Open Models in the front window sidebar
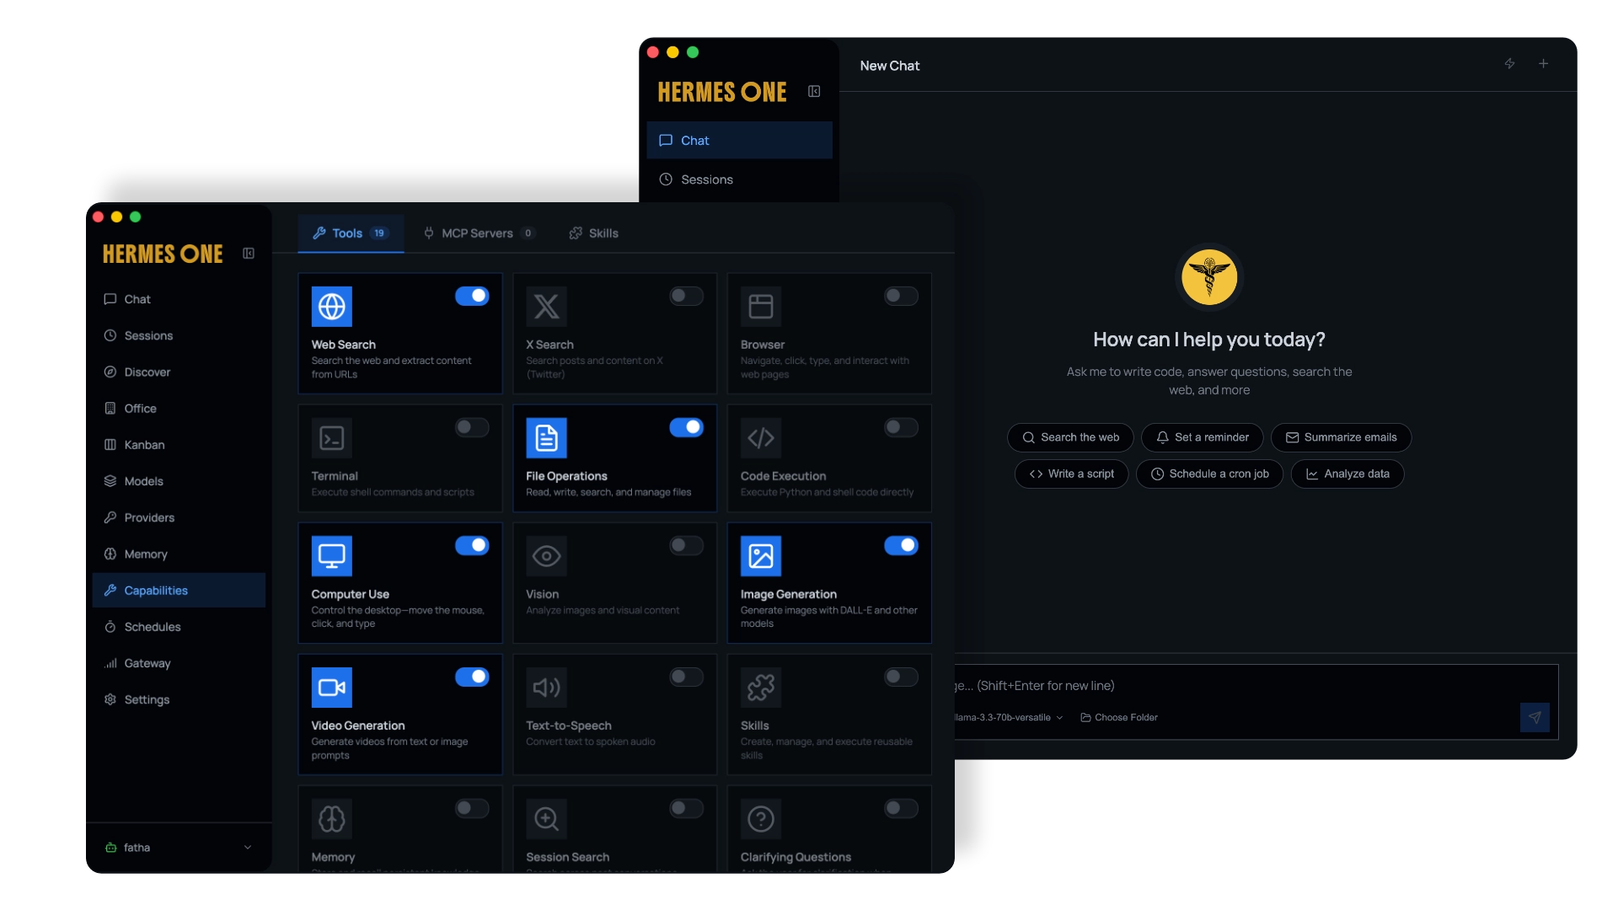The image size is (1618, 910). (179, 481)
